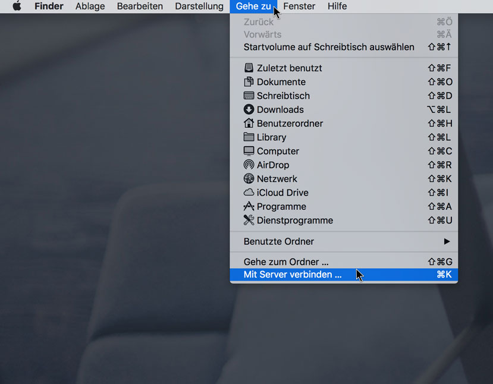Select the Library entry

click(344, 137)
